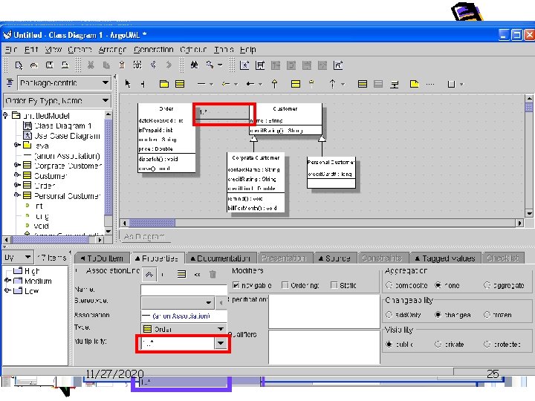Select the protected visibility radio button
The image size is (535, 401).
click(x=487, y=345)
